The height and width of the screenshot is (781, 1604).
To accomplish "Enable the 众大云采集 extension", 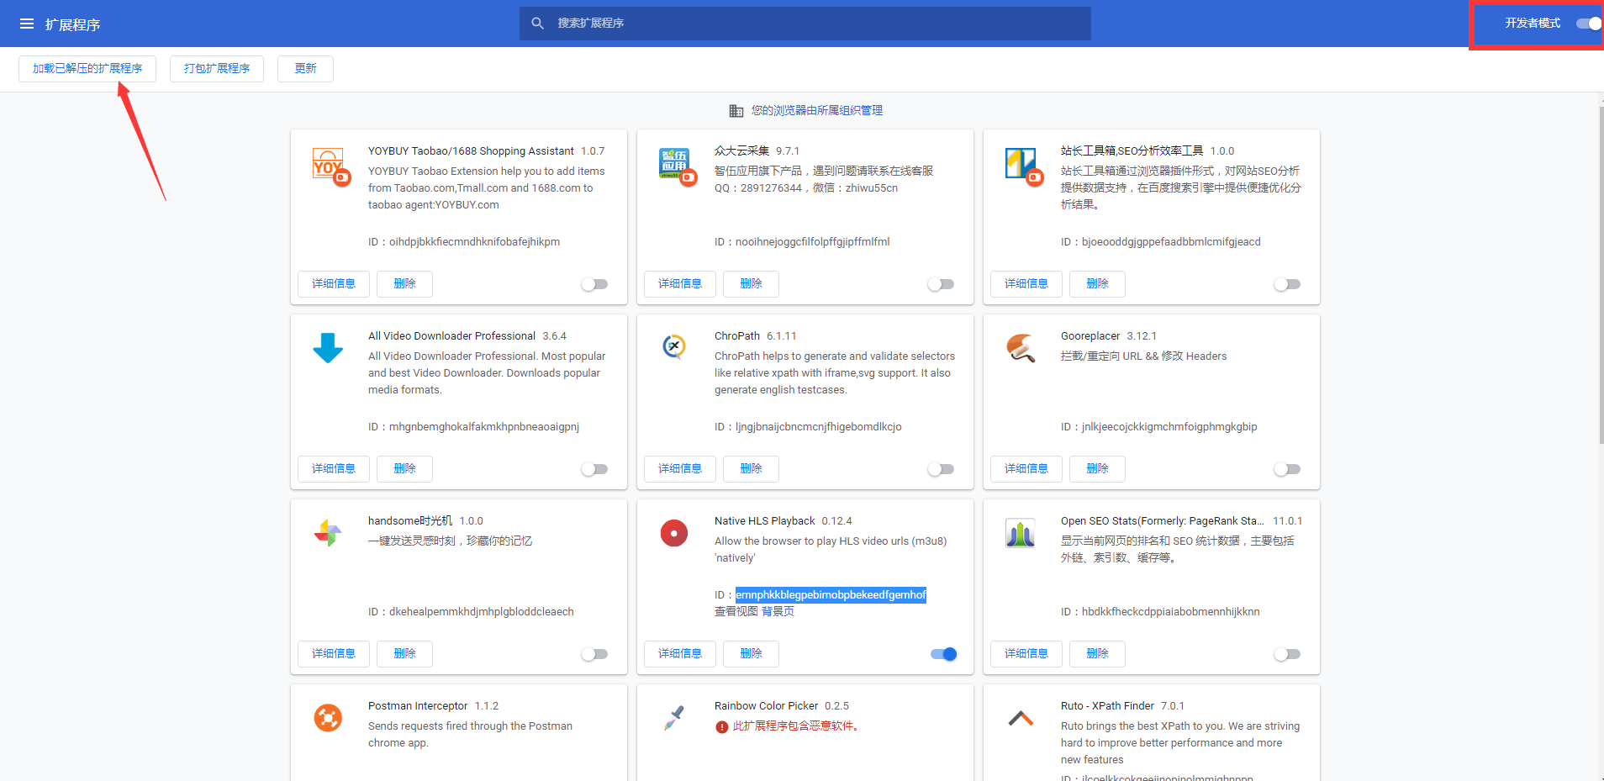I will pyautogui.click(x=941, y=284).
